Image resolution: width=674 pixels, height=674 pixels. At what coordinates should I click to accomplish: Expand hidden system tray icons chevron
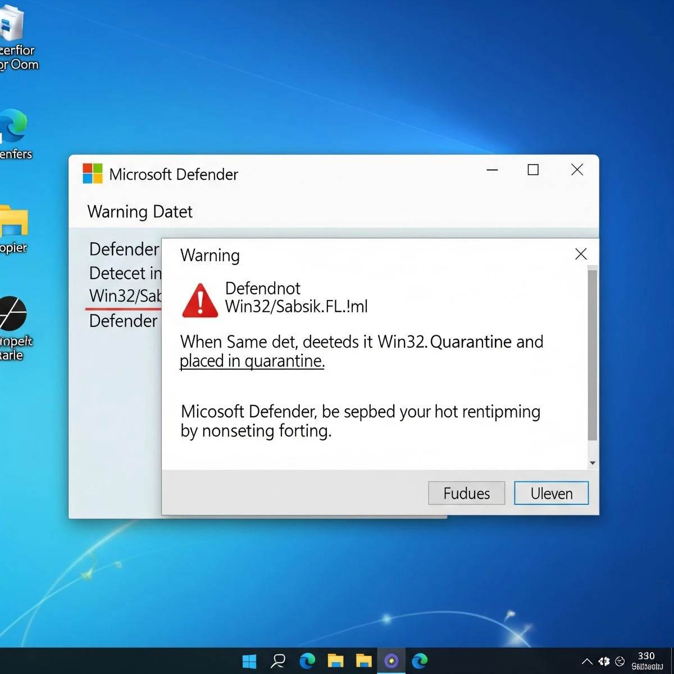586,662
